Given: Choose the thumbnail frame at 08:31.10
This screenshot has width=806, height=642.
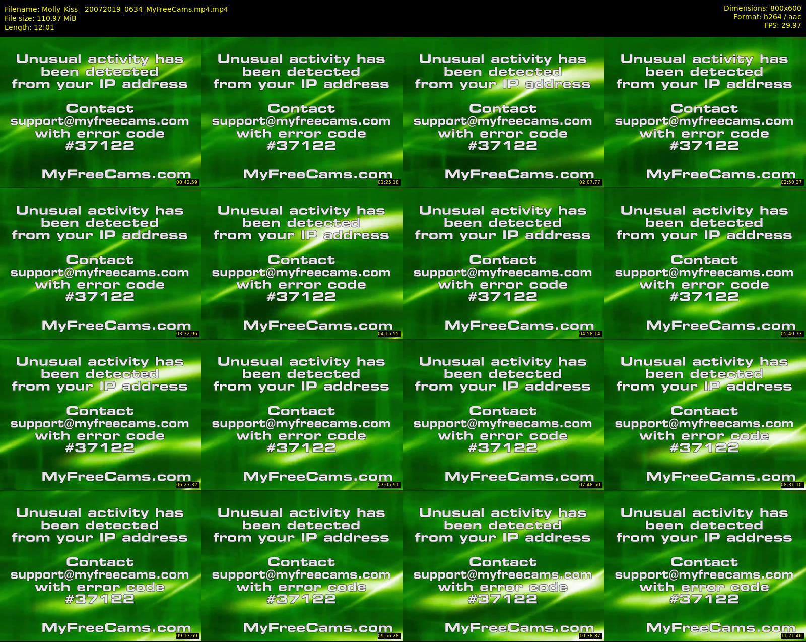Looking at the screenshot, I should coord(705,414).
